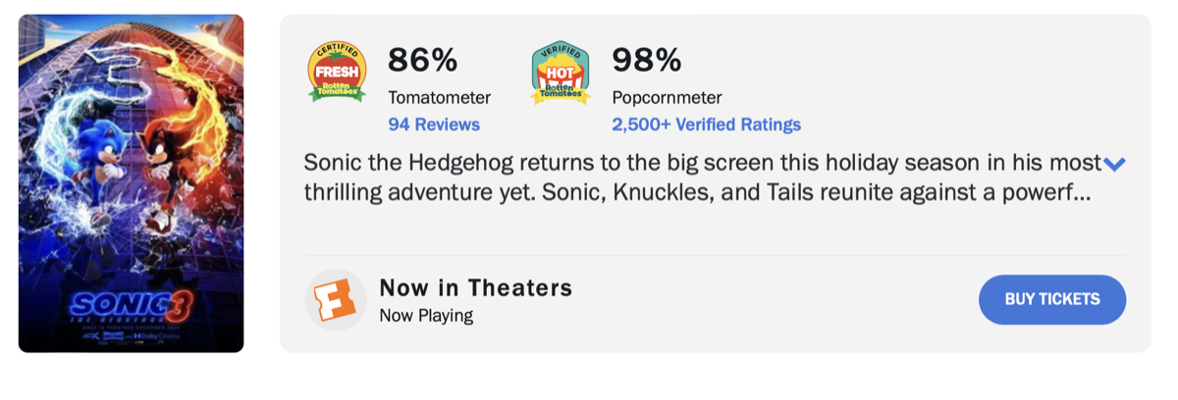The image size is (1178, 400).
Task: Open the 2,500+ Verified Ratings link
Action: click(x=706, y=125)
